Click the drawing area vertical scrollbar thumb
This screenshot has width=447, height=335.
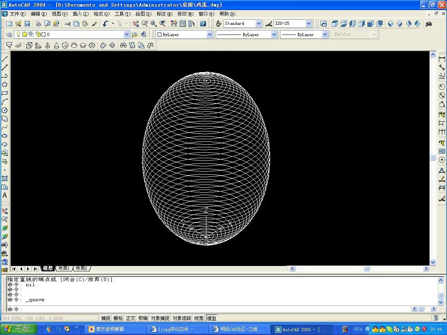433,157
